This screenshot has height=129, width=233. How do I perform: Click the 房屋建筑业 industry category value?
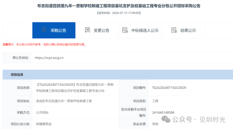(x=44, y=124)
